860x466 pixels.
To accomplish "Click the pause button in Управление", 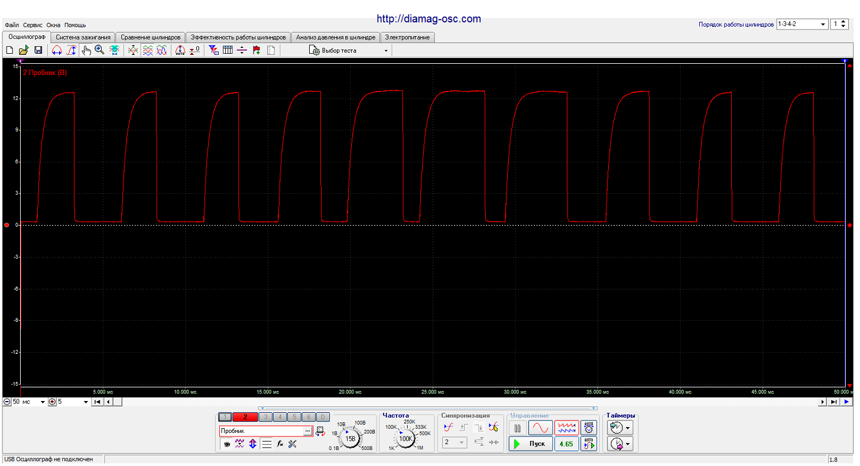I will coord(518,428).
